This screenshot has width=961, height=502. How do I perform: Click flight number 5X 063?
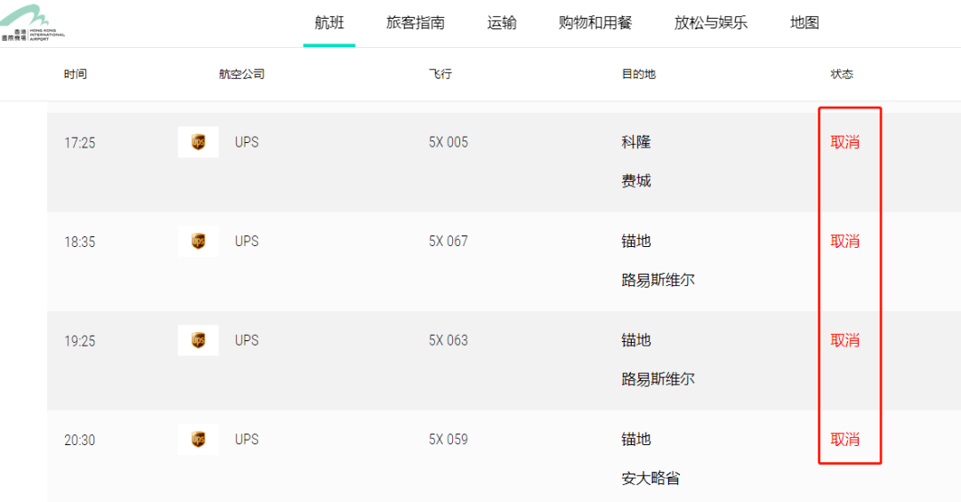pyautogui.click(x=448, y=340)
